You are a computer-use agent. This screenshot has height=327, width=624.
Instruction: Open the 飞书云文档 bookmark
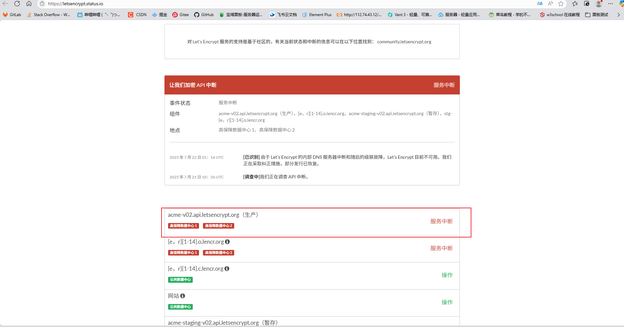tap(283, 15)
